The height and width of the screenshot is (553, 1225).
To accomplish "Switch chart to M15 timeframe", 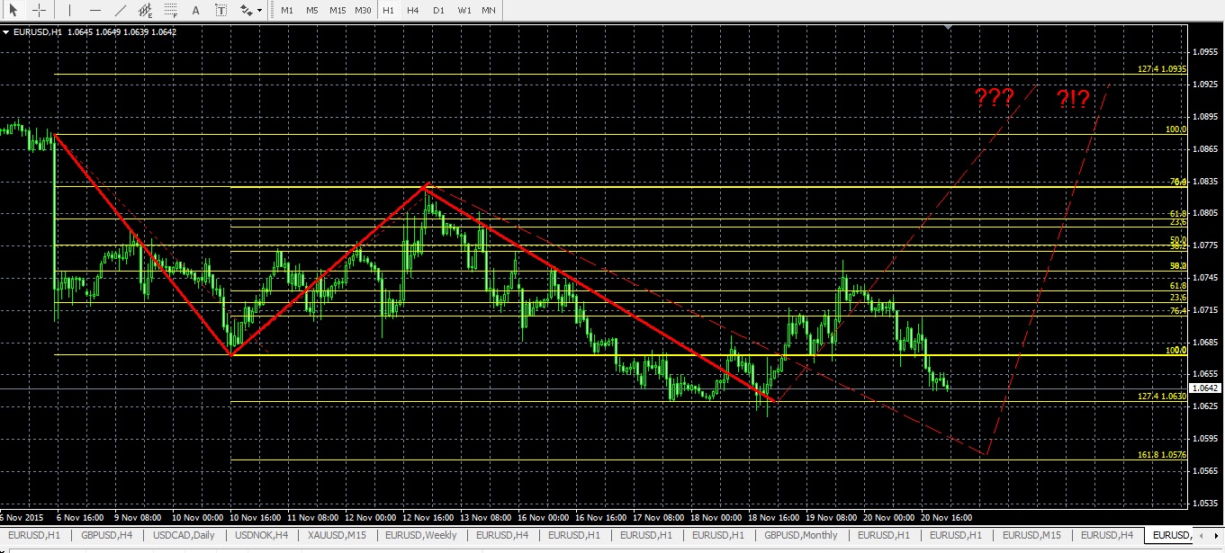I will (x=338, y=10).
